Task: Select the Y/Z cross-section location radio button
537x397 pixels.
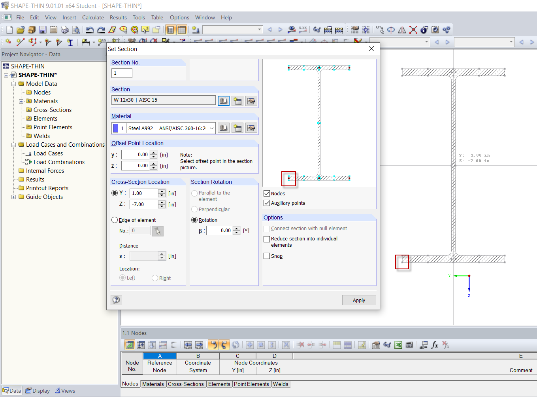Action: pyautogui.click(x=115, y=193)
